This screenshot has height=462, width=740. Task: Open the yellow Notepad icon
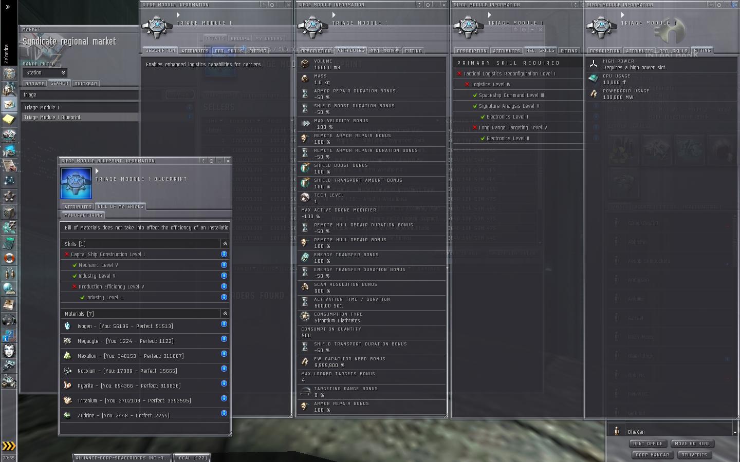tap(9, 120)
